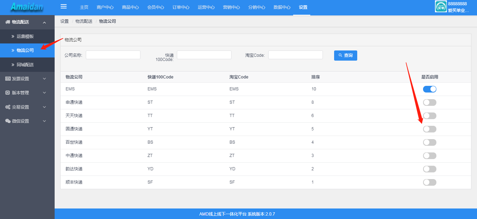Click the 顺丰快递 company name cell
The image size is (477, 219).
tap(74, 182)
